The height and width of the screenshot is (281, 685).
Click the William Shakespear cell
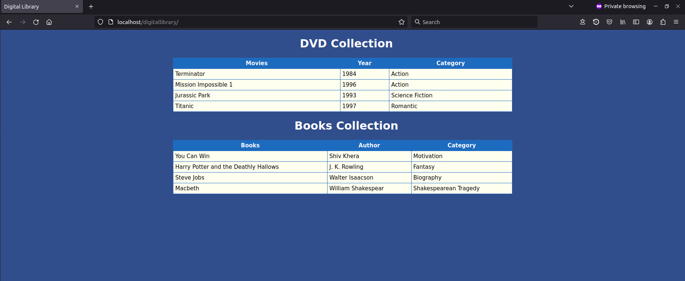point(369,188)
